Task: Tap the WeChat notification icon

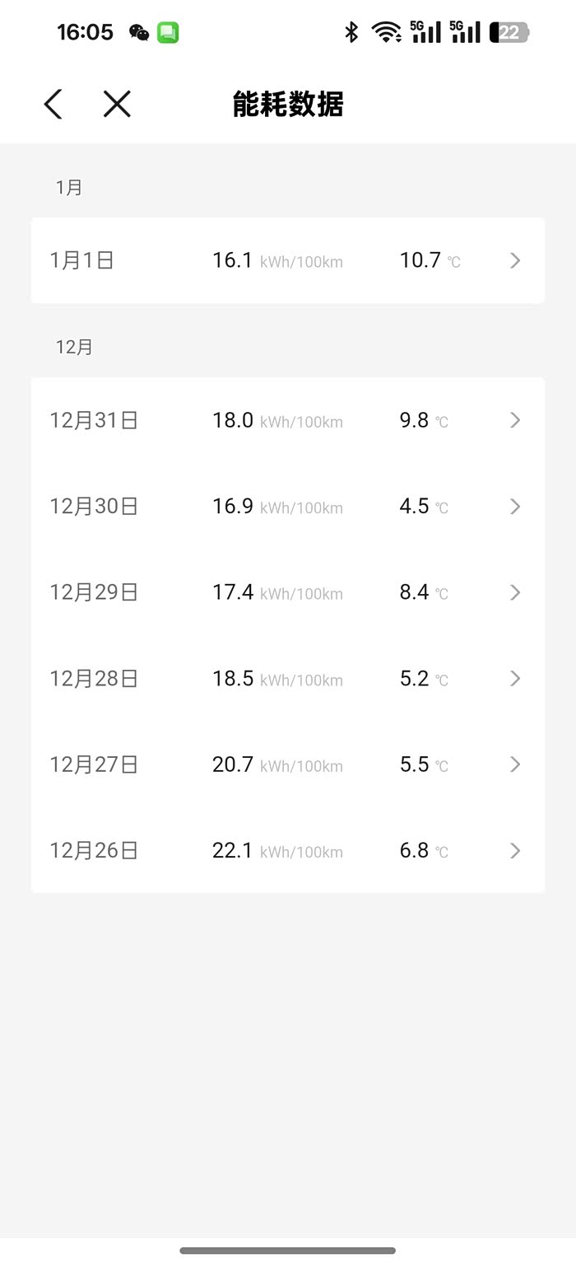Action: point(139,33)
